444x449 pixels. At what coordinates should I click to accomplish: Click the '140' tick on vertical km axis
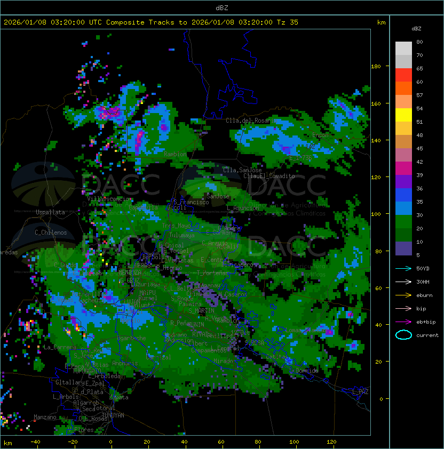(x=376, y=140)
